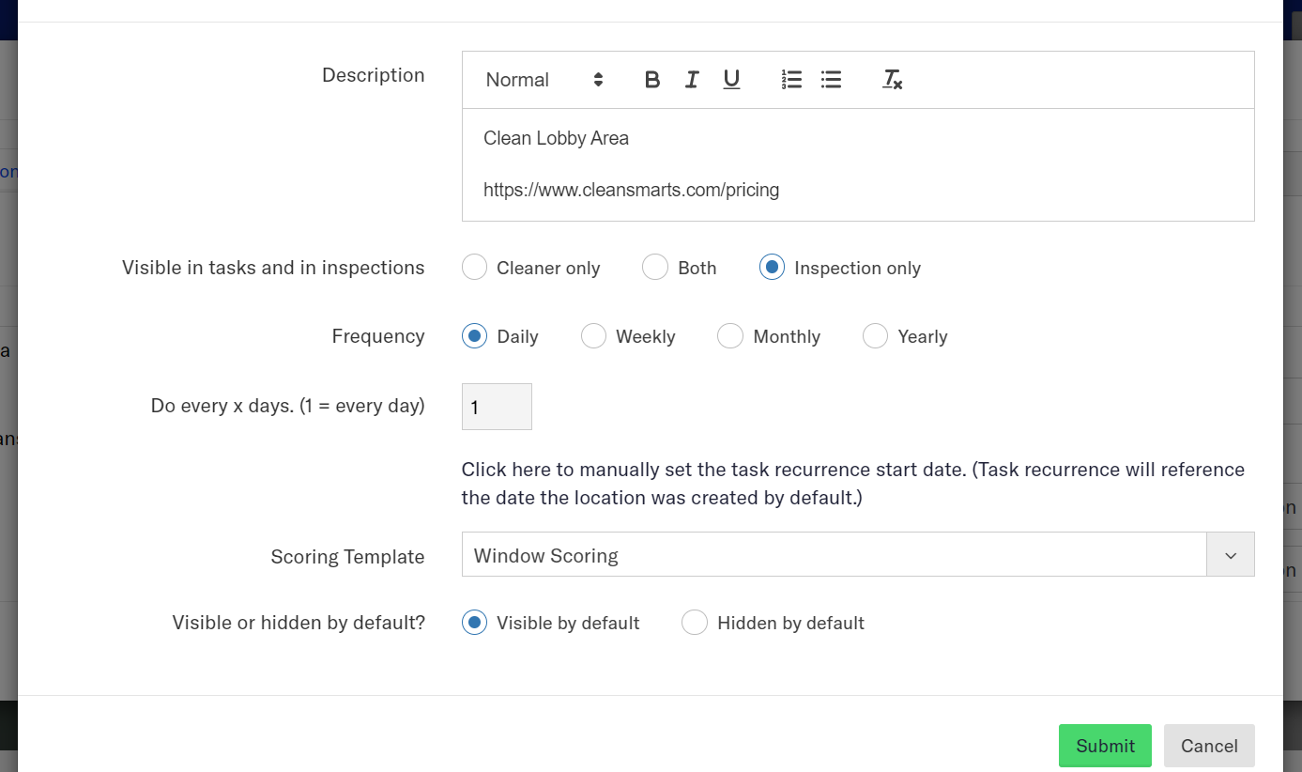Set frequency to Weekly

(593, 336)
